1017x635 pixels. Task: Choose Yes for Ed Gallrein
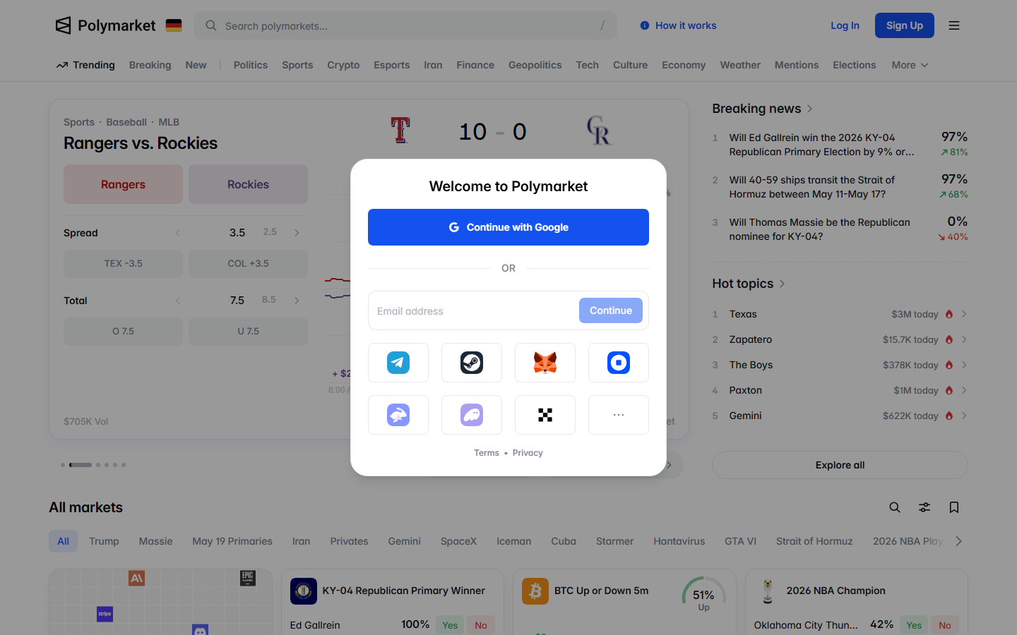pyautogui.click(x=450, y=625)
